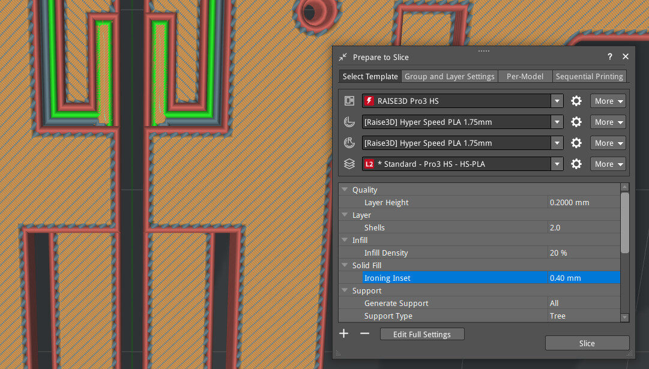Viewport: 649px width, 369px height.
Task: Select the Infill Density setting row
Action: pyautogui.click(x=480, y=253)
